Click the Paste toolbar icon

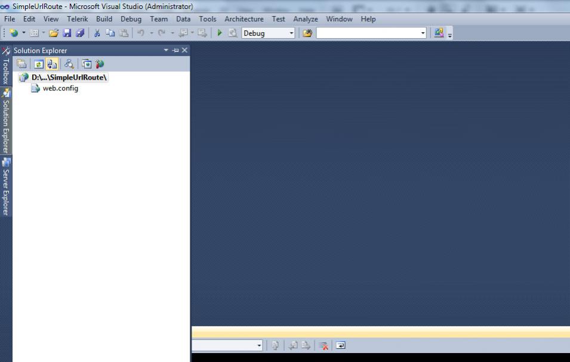124,33
